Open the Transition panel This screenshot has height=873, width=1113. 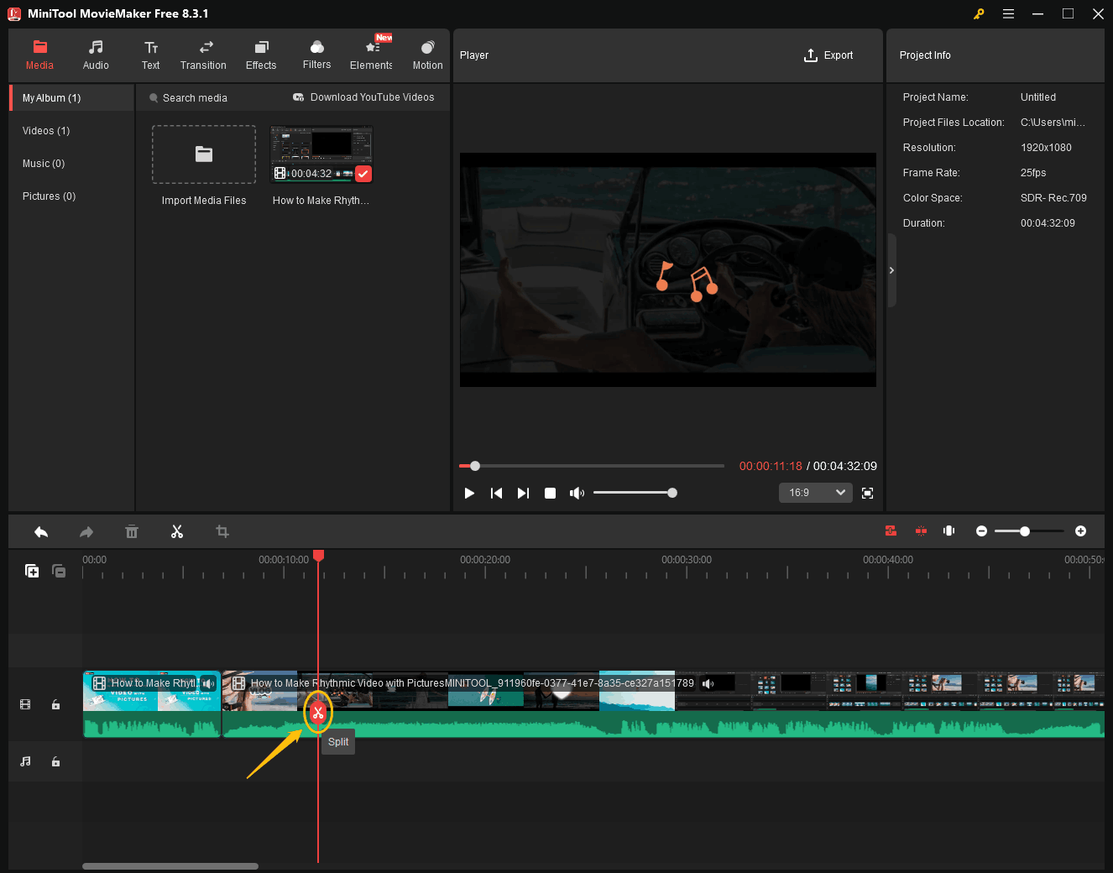[x=203, y=55]
